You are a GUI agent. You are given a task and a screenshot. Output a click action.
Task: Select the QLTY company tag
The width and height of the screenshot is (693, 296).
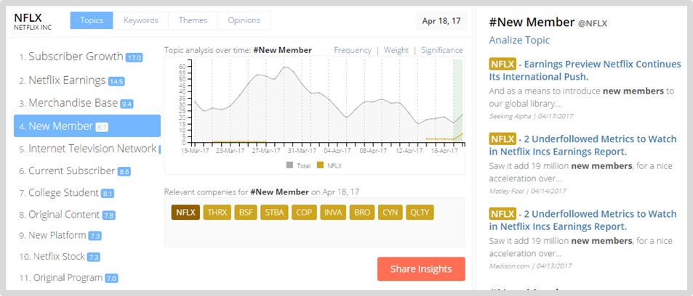point(420,212)
